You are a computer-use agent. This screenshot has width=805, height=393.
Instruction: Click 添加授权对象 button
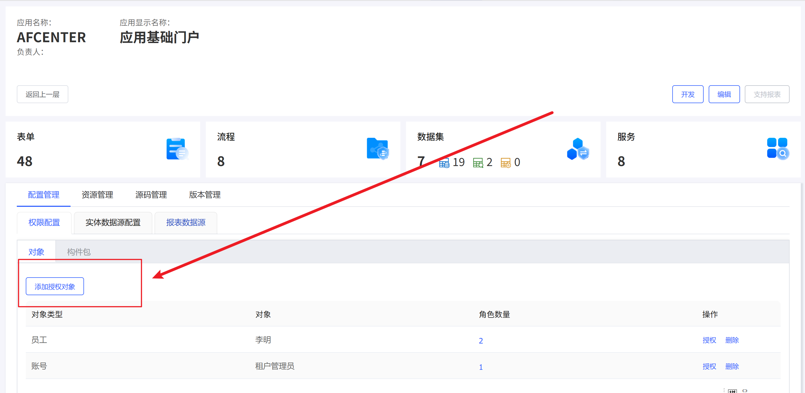55,286
